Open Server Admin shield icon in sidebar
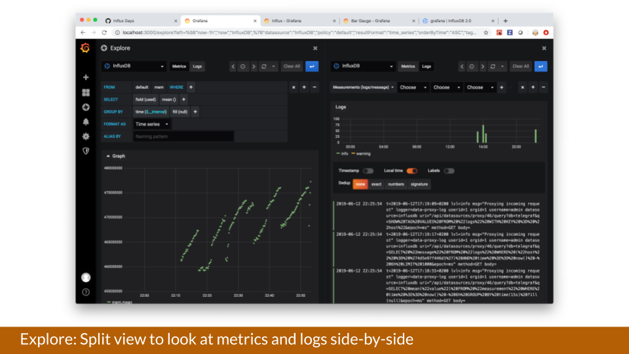The height and width of the screenshot is (354, 629). 85,151
